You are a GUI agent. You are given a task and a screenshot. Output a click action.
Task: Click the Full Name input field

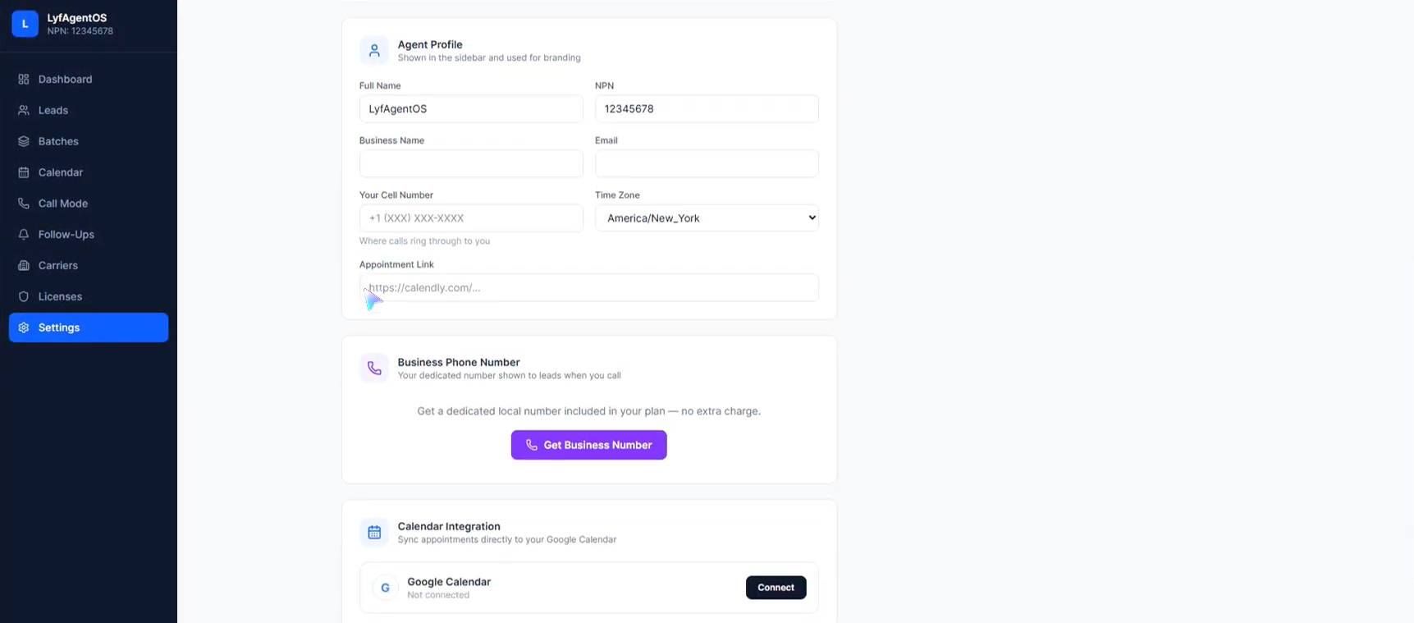(x=471, y=109)
